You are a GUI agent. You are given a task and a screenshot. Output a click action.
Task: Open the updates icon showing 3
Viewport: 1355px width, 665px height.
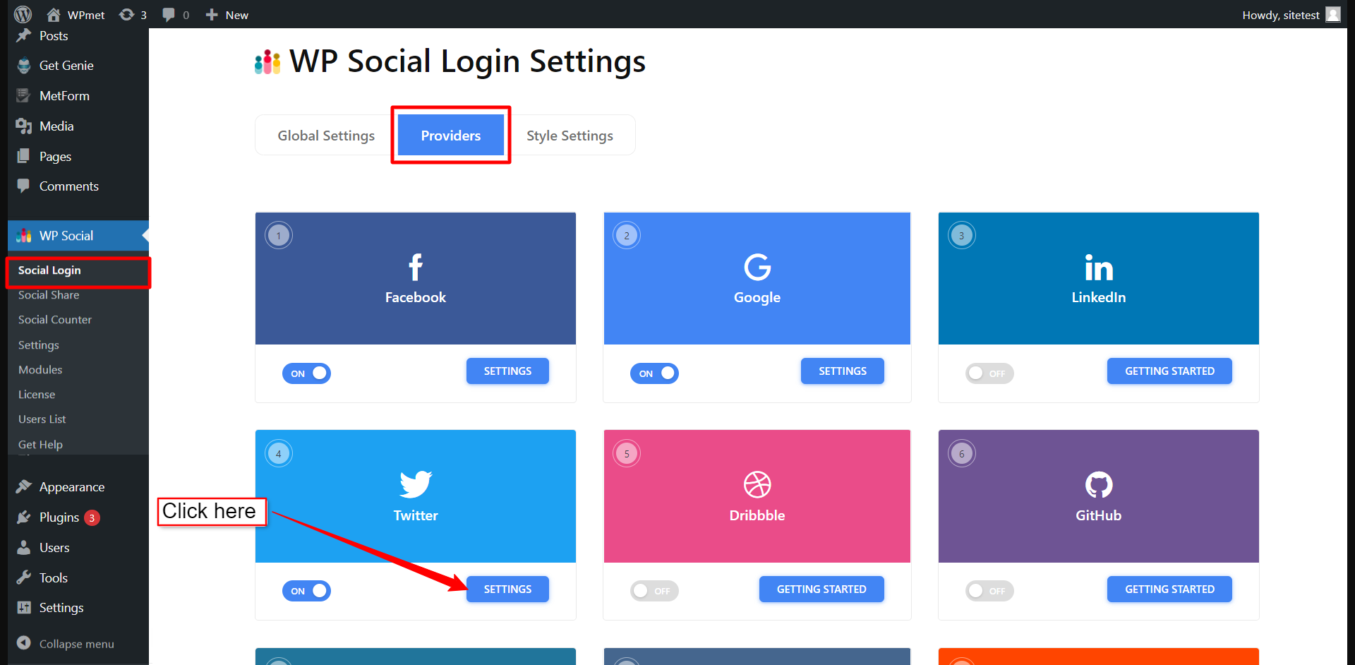(126, 14)
